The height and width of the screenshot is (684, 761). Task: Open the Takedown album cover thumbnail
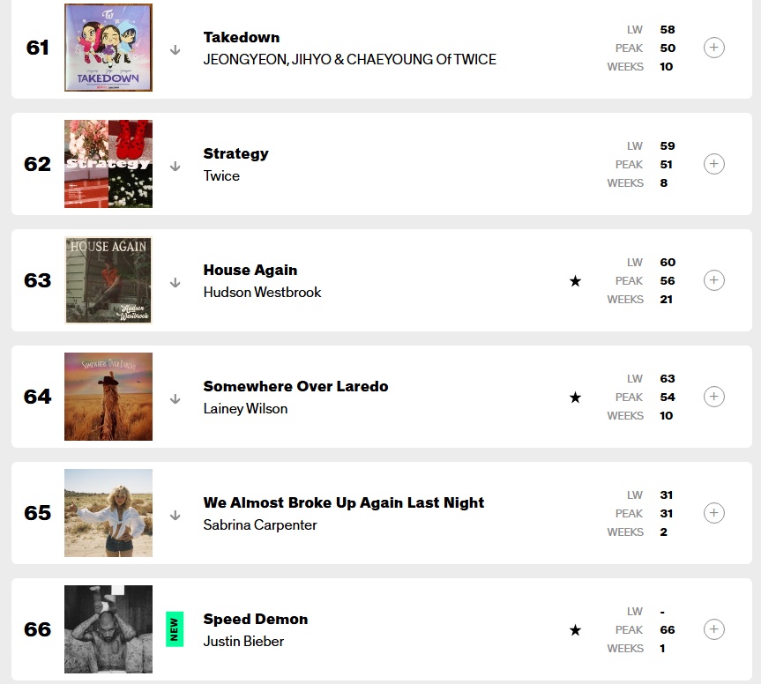pyautogui.click(x=108, y=48)
